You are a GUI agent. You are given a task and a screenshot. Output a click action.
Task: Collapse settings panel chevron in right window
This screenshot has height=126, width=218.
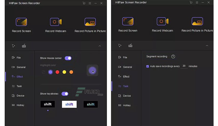(207, 46)
